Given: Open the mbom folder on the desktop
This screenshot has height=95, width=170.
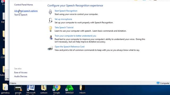Looking at the screenshot, I should 82,89.
